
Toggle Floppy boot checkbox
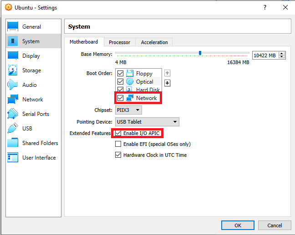click(120, 73)
